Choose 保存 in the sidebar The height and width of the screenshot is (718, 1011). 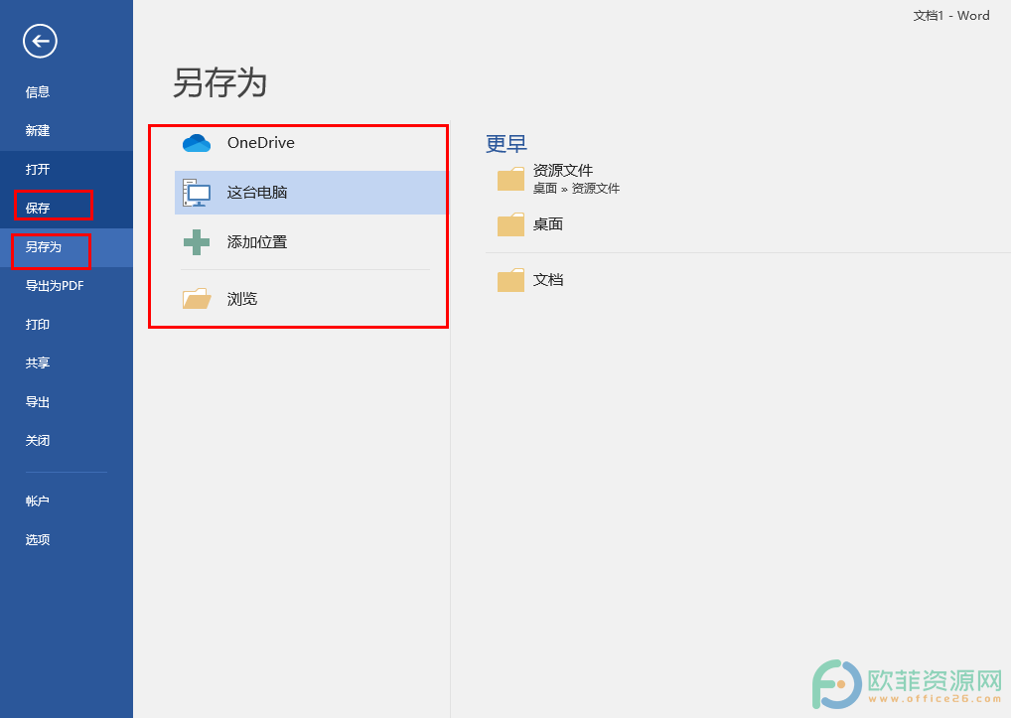38,209
